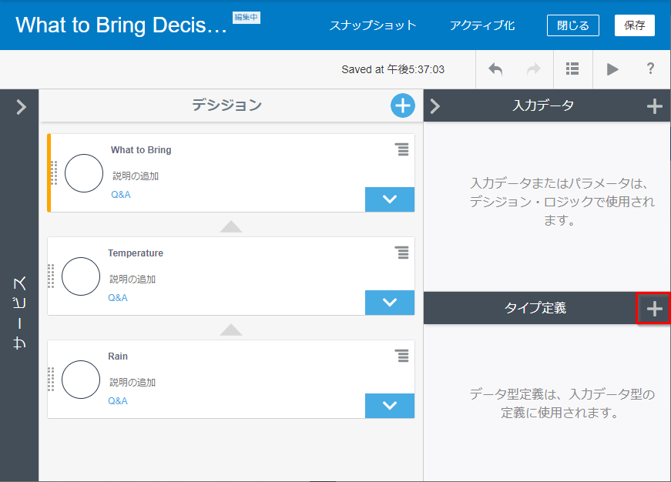
Task: Add input data with plus icon
Action: coord(654,106)
